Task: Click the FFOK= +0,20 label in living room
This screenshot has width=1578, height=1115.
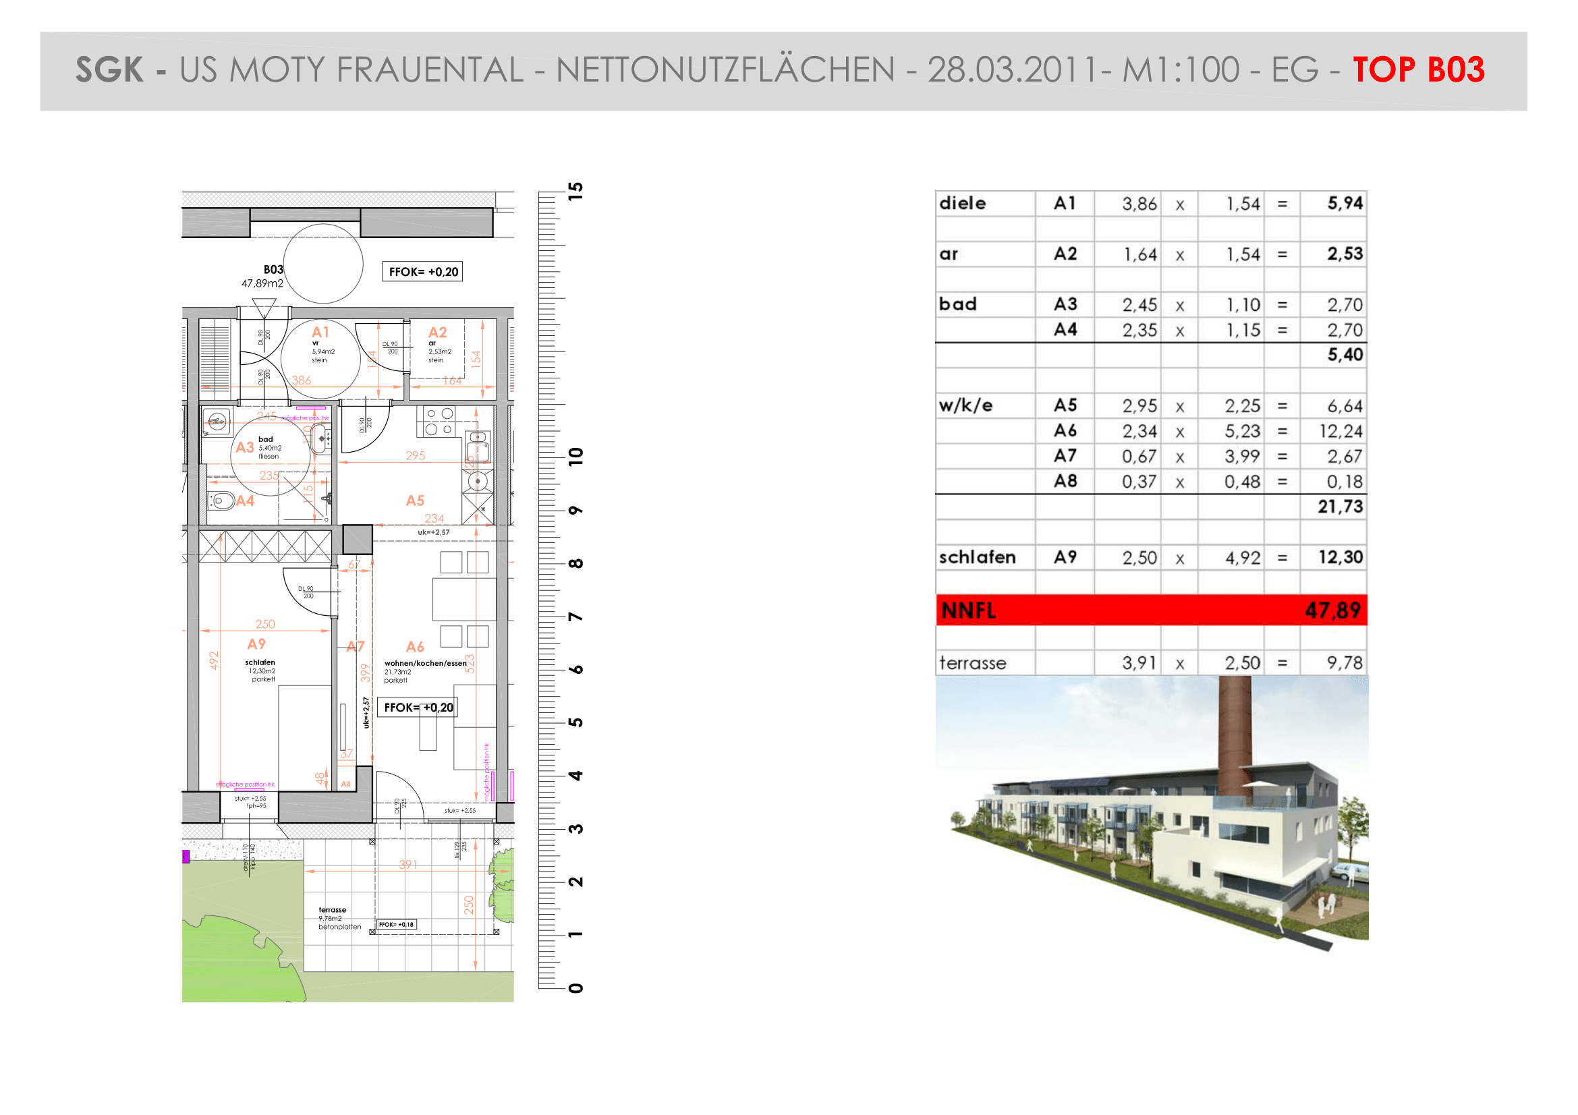Action: pyautogui.click(x=418, y=707)
